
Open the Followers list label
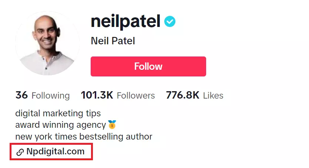coord(136,96)
